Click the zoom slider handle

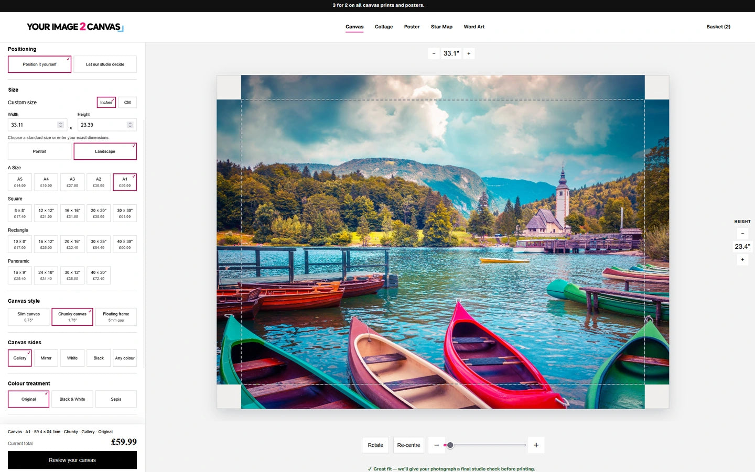(450, 445)
